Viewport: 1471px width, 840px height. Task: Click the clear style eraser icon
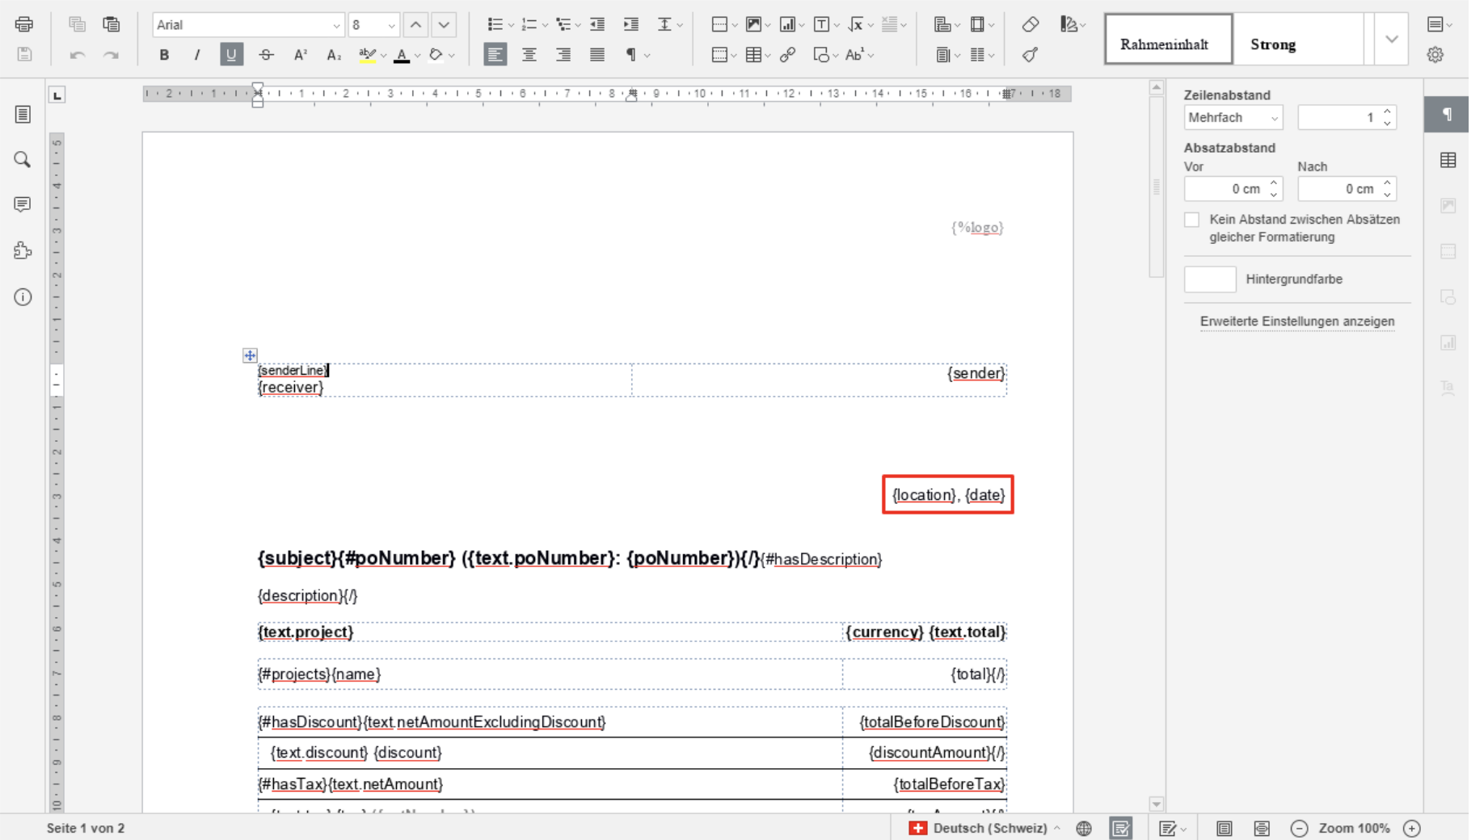point(1030,25)
